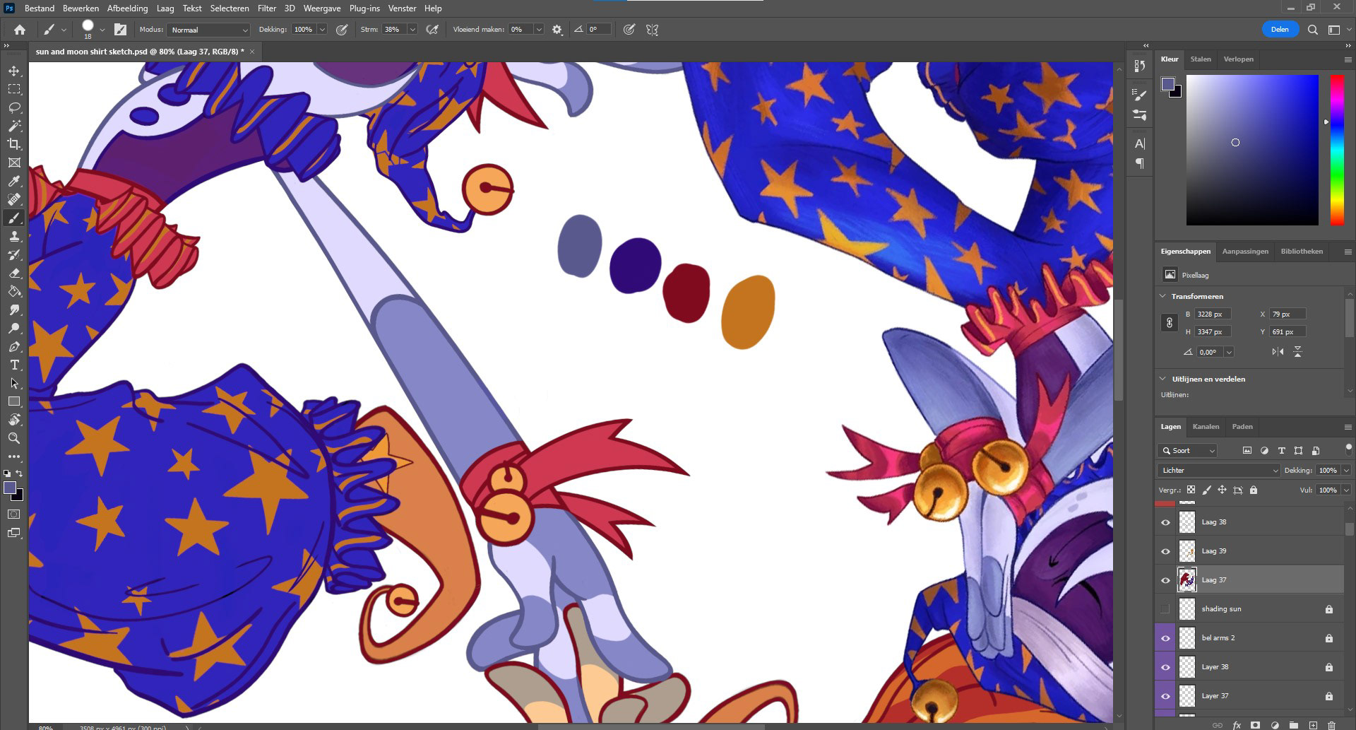This screenshot has height=730, width=1356.
Task: Hide layer Laag 39
Action: click(x=1165, y=551)
